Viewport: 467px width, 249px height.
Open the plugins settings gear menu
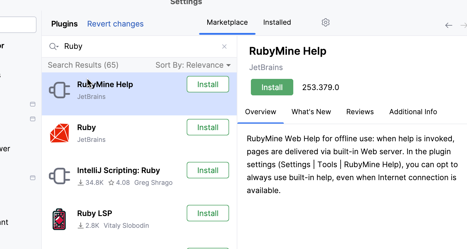coord(325,22)
